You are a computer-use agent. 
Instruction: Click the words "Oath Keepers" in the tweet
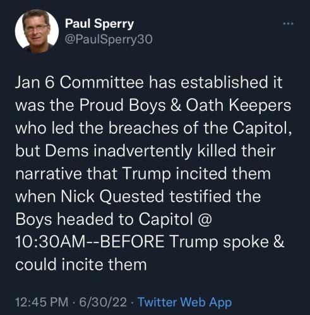pos(239,105)
